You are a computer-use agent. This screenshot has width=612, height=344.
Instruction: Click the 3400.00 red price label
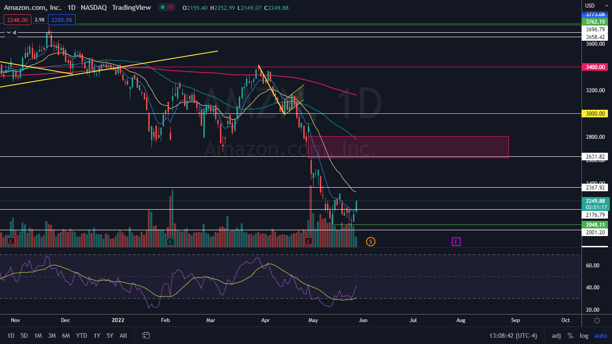[595, 67]
